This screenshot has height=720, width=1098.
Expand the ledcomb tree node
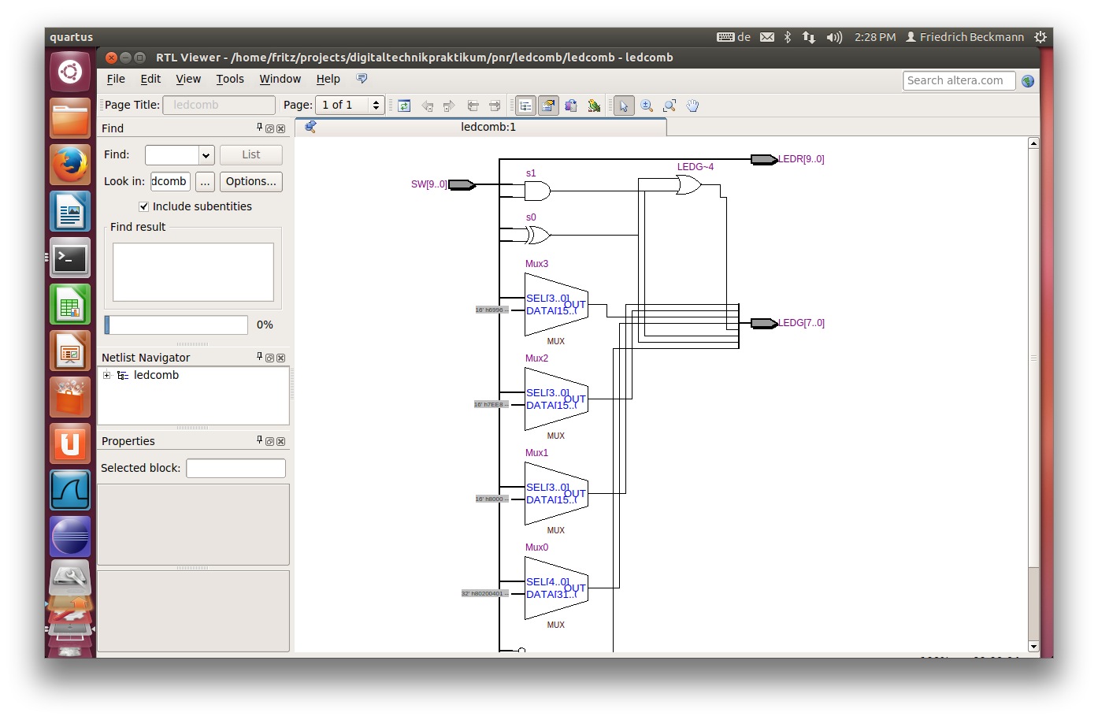click(107, 376)
